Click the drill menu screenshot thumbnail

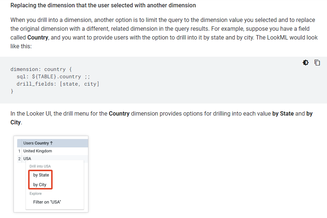[51, 174]
